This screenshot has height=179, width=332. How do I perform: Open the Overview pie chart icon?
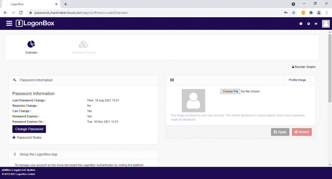point(31,44)
